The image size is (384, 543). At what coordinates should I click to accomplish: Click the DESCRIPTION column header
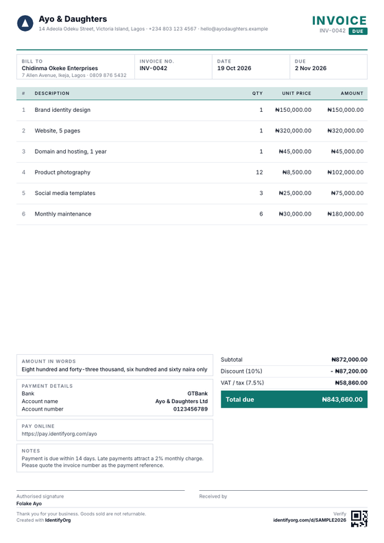point(52,93)
